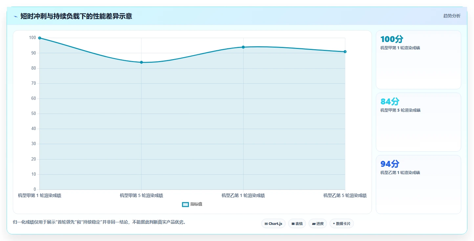Image resolution: width=474 pixels, height=241 pixels.
Task: Click the y-axis value 20
Action: [x=33, y=159]
